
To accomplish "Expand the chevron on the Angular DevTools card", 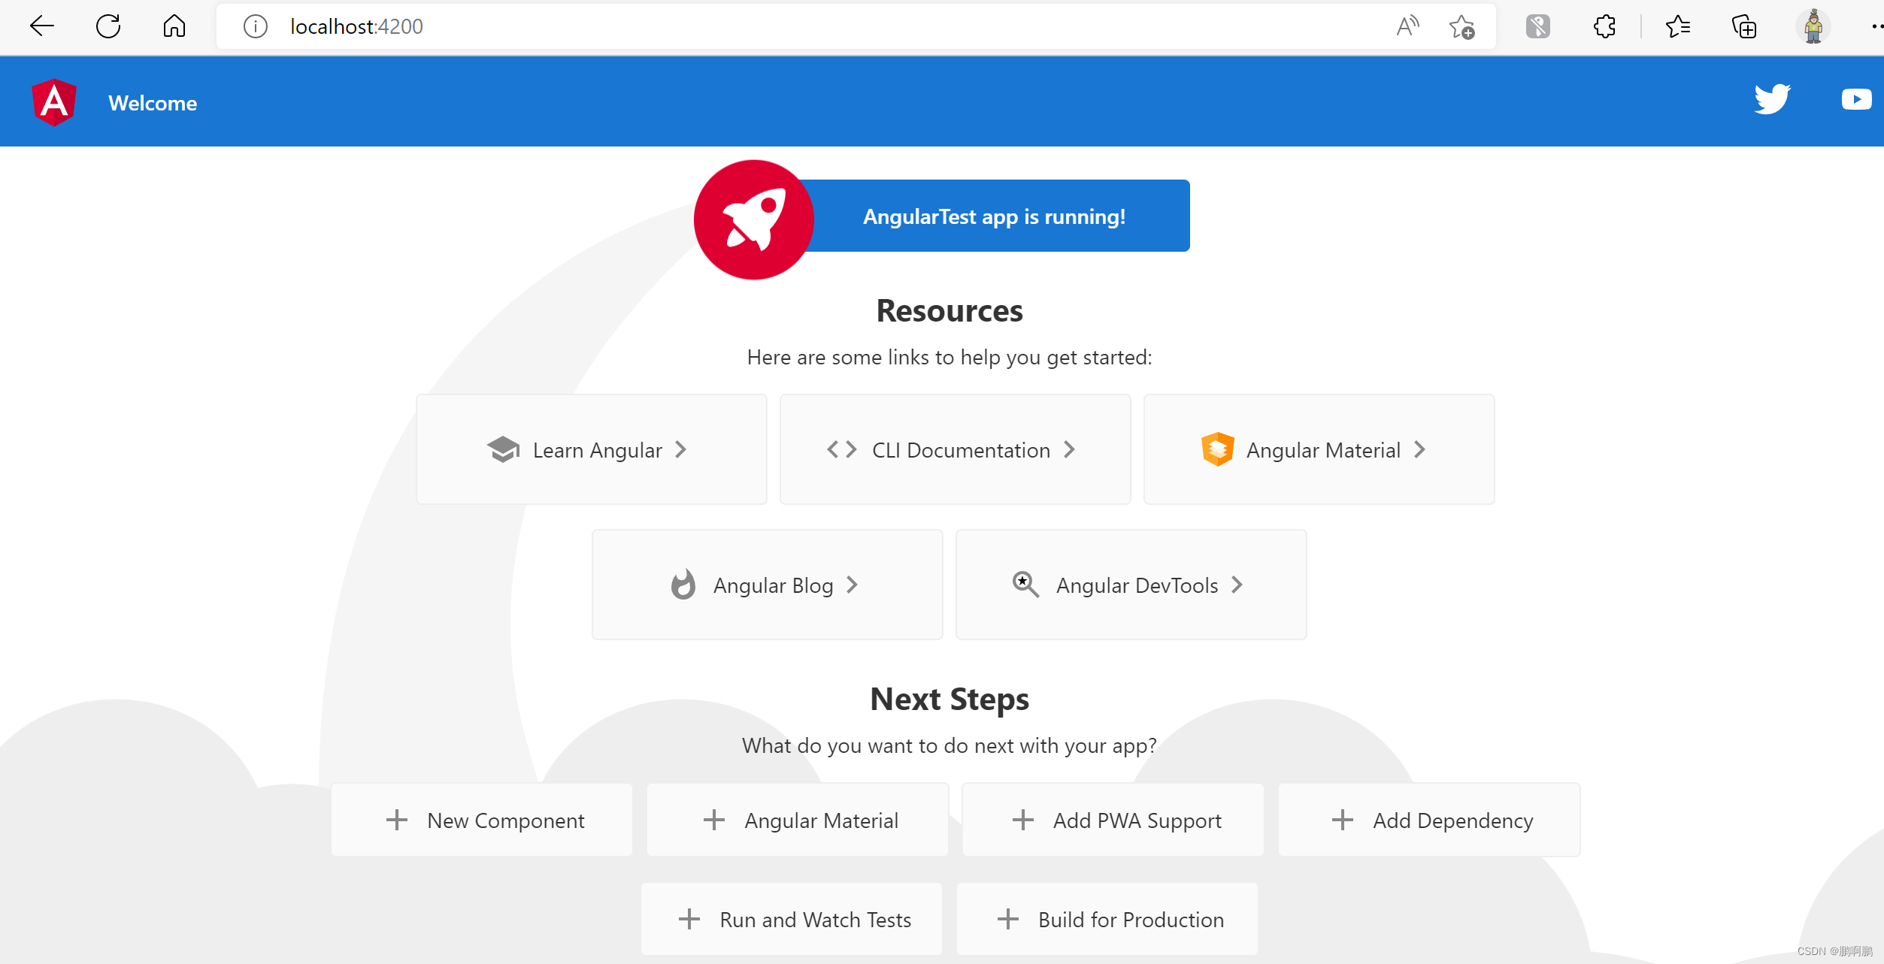I will tap(1237, 585).
